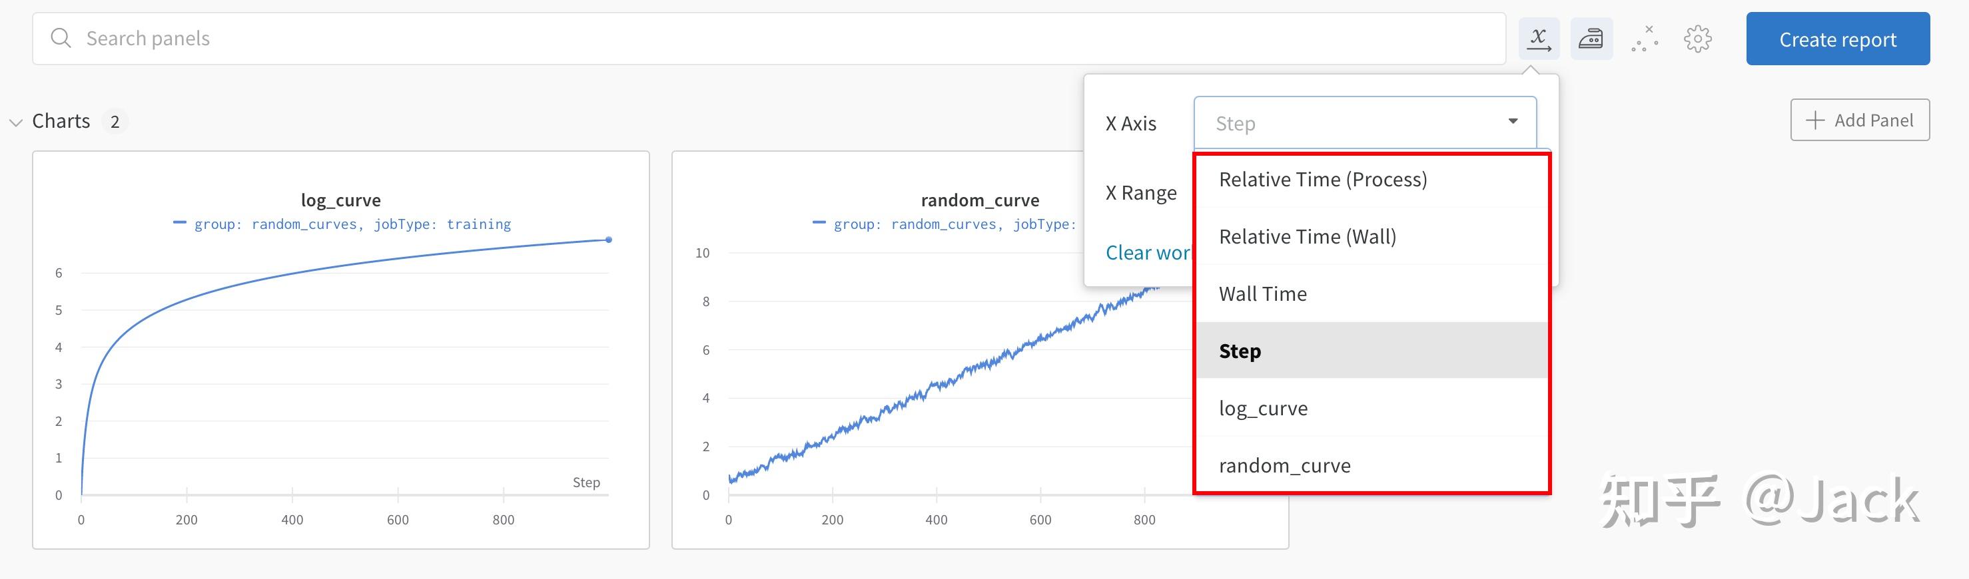Viewport: 1969px width, 579px height.
Task: Click the Create report button
Action: (x=1836, y=39)
